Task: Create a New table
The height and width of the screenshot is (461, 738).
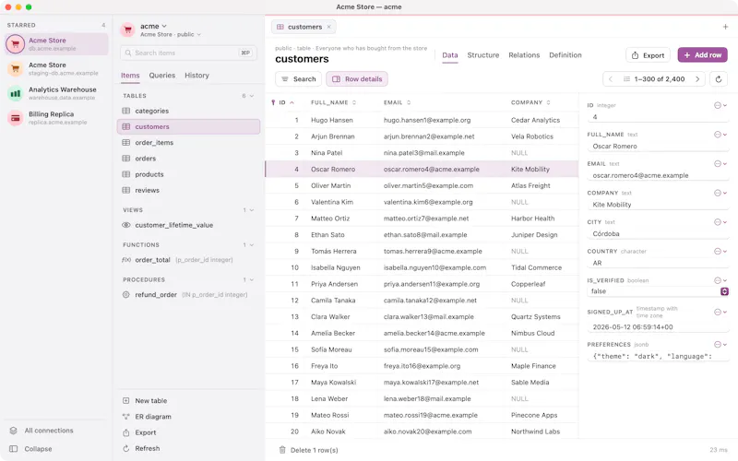Action: tap(145, 401)
